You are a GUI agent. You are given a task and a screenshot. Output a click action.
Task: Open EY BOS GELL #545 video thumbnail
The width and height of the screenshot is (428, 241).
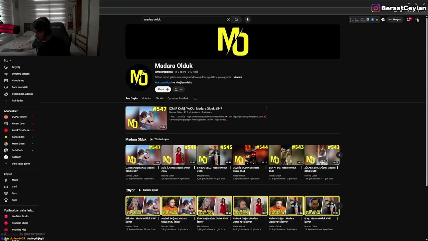click(215, 155)
